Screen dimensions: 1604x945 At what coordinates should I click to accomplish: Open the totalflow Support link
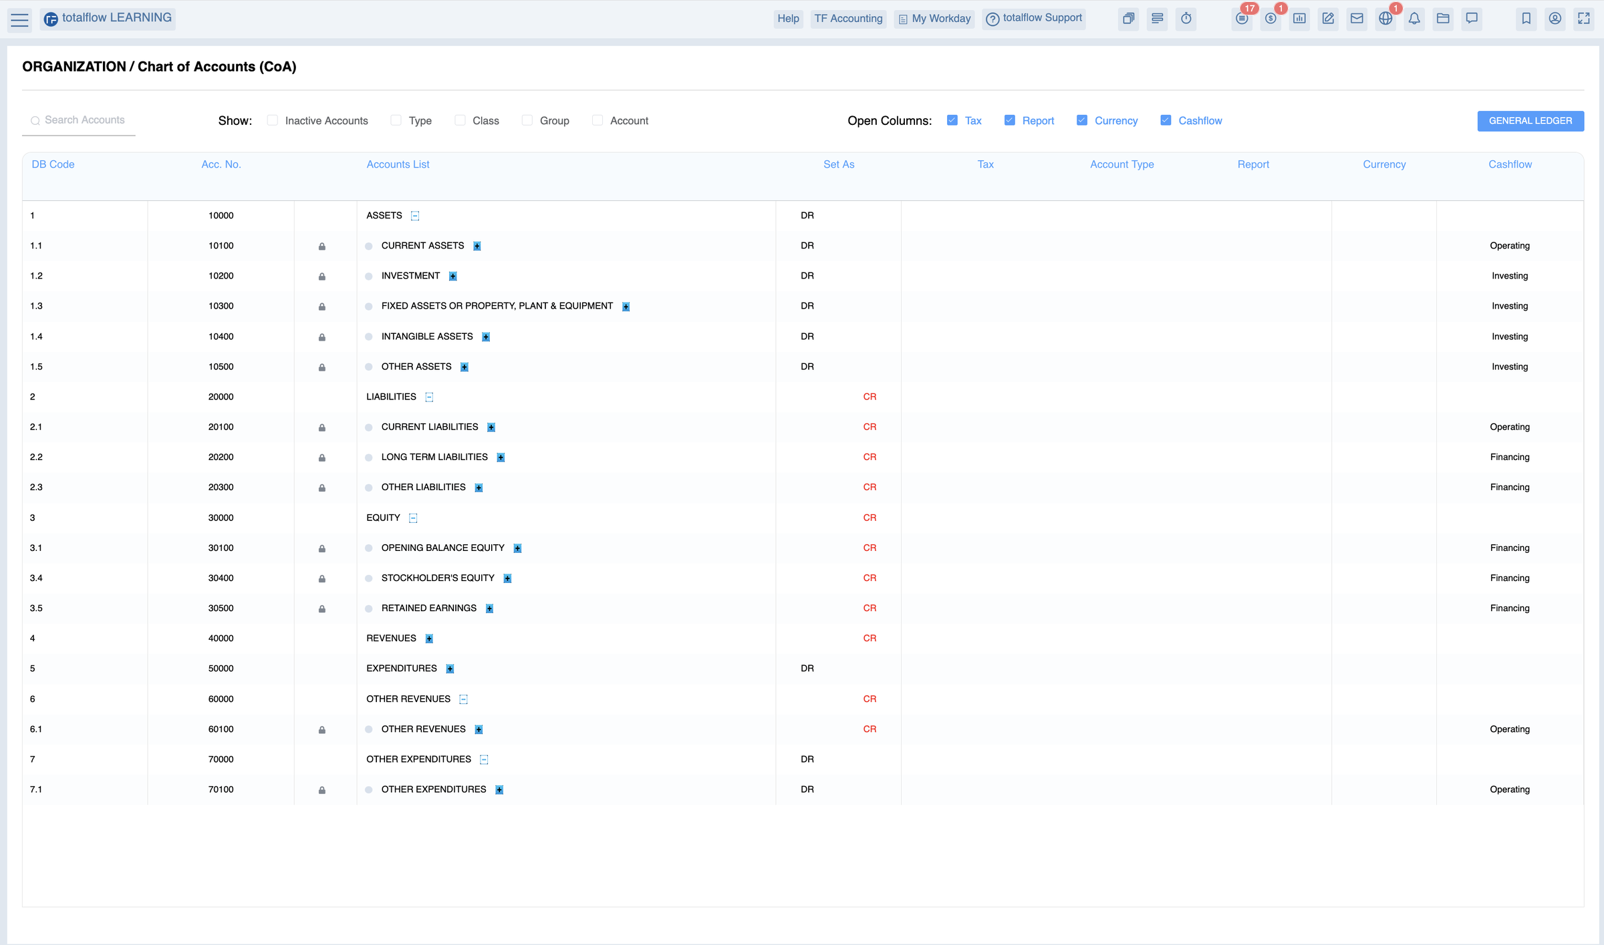click(x=1034, y=19)
